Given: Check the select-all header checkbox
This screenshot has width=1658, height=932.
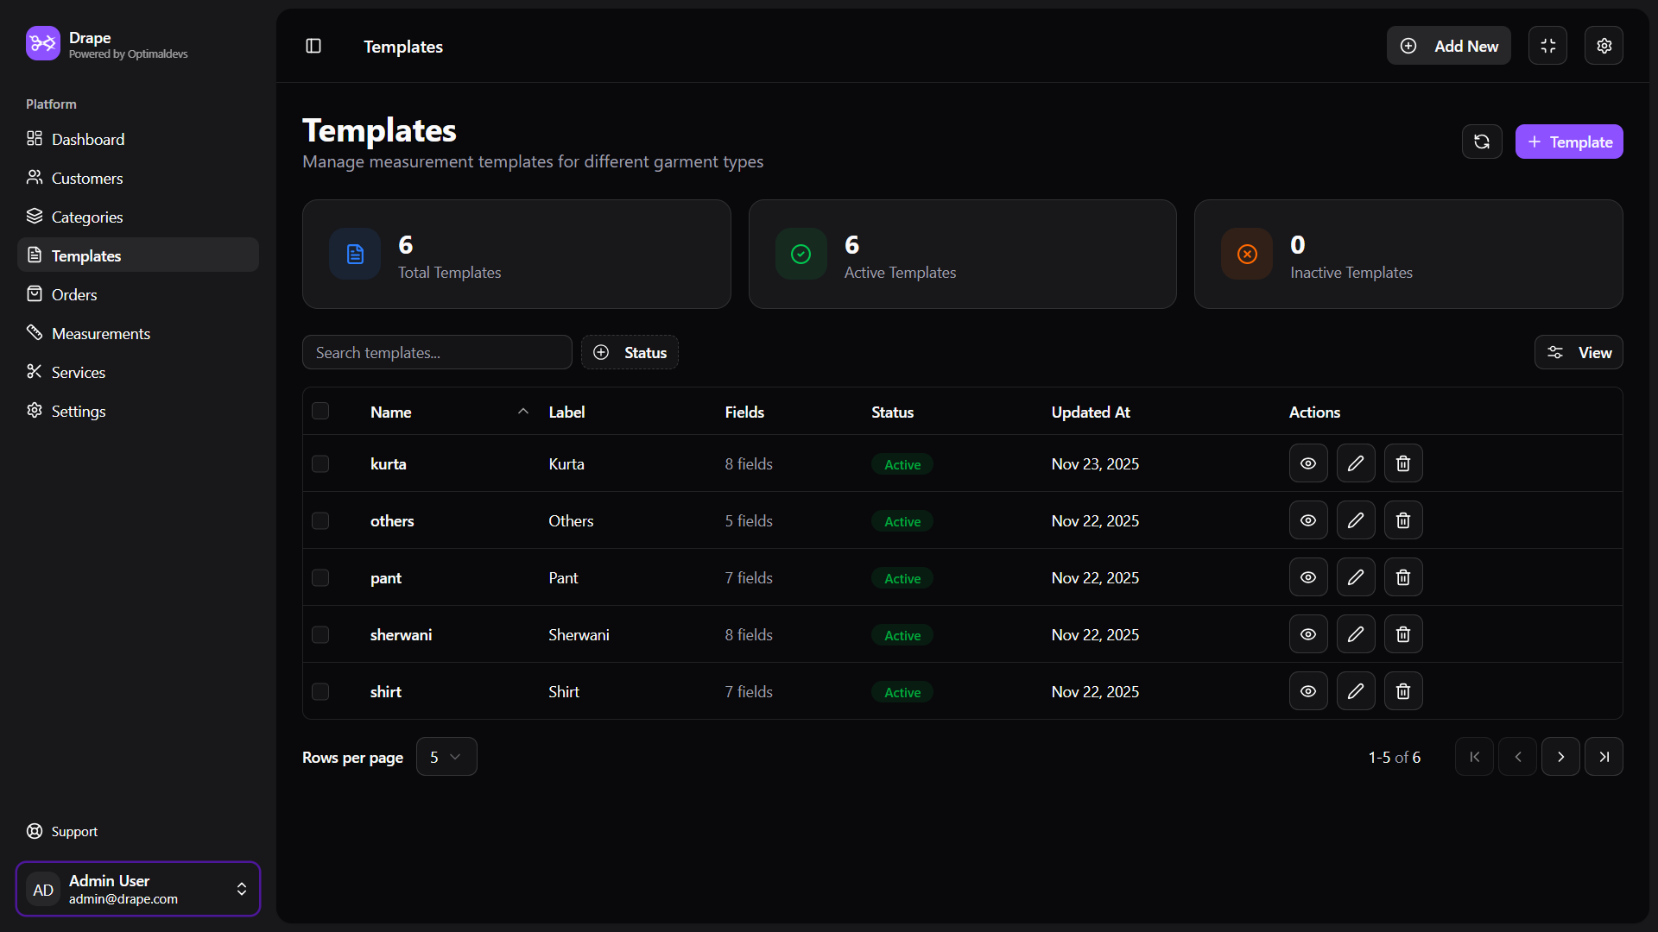Looking at the screenshot, I should (x=320, y=411).
